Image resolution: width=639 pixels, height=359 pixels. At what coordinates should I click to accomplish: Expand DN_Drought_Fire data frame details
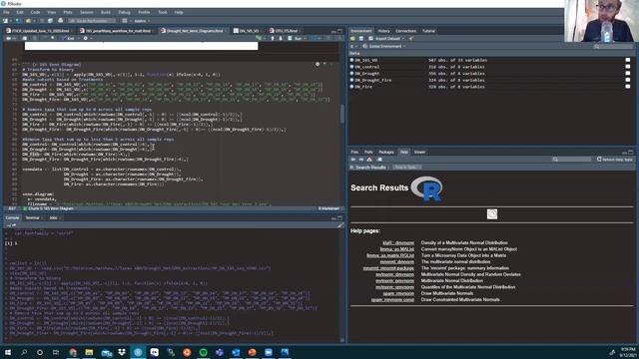point(351,80)
